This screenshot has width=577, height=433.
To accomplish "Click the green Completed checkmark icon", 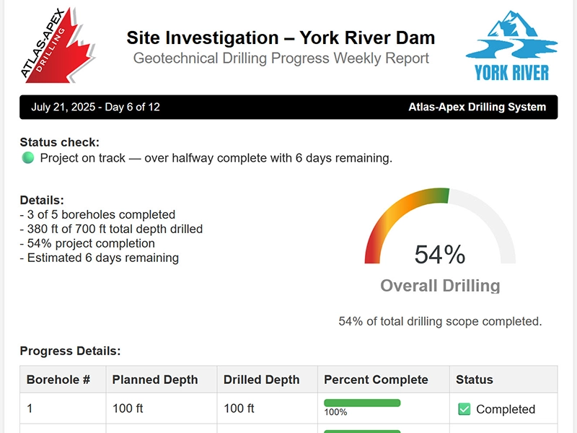I will (x=464, y=409).
